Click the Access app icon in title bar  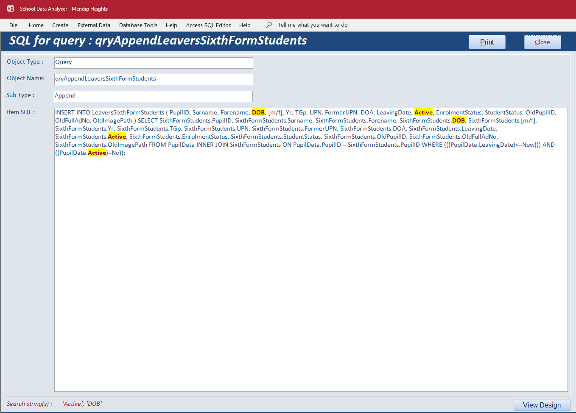pos(10,8)
